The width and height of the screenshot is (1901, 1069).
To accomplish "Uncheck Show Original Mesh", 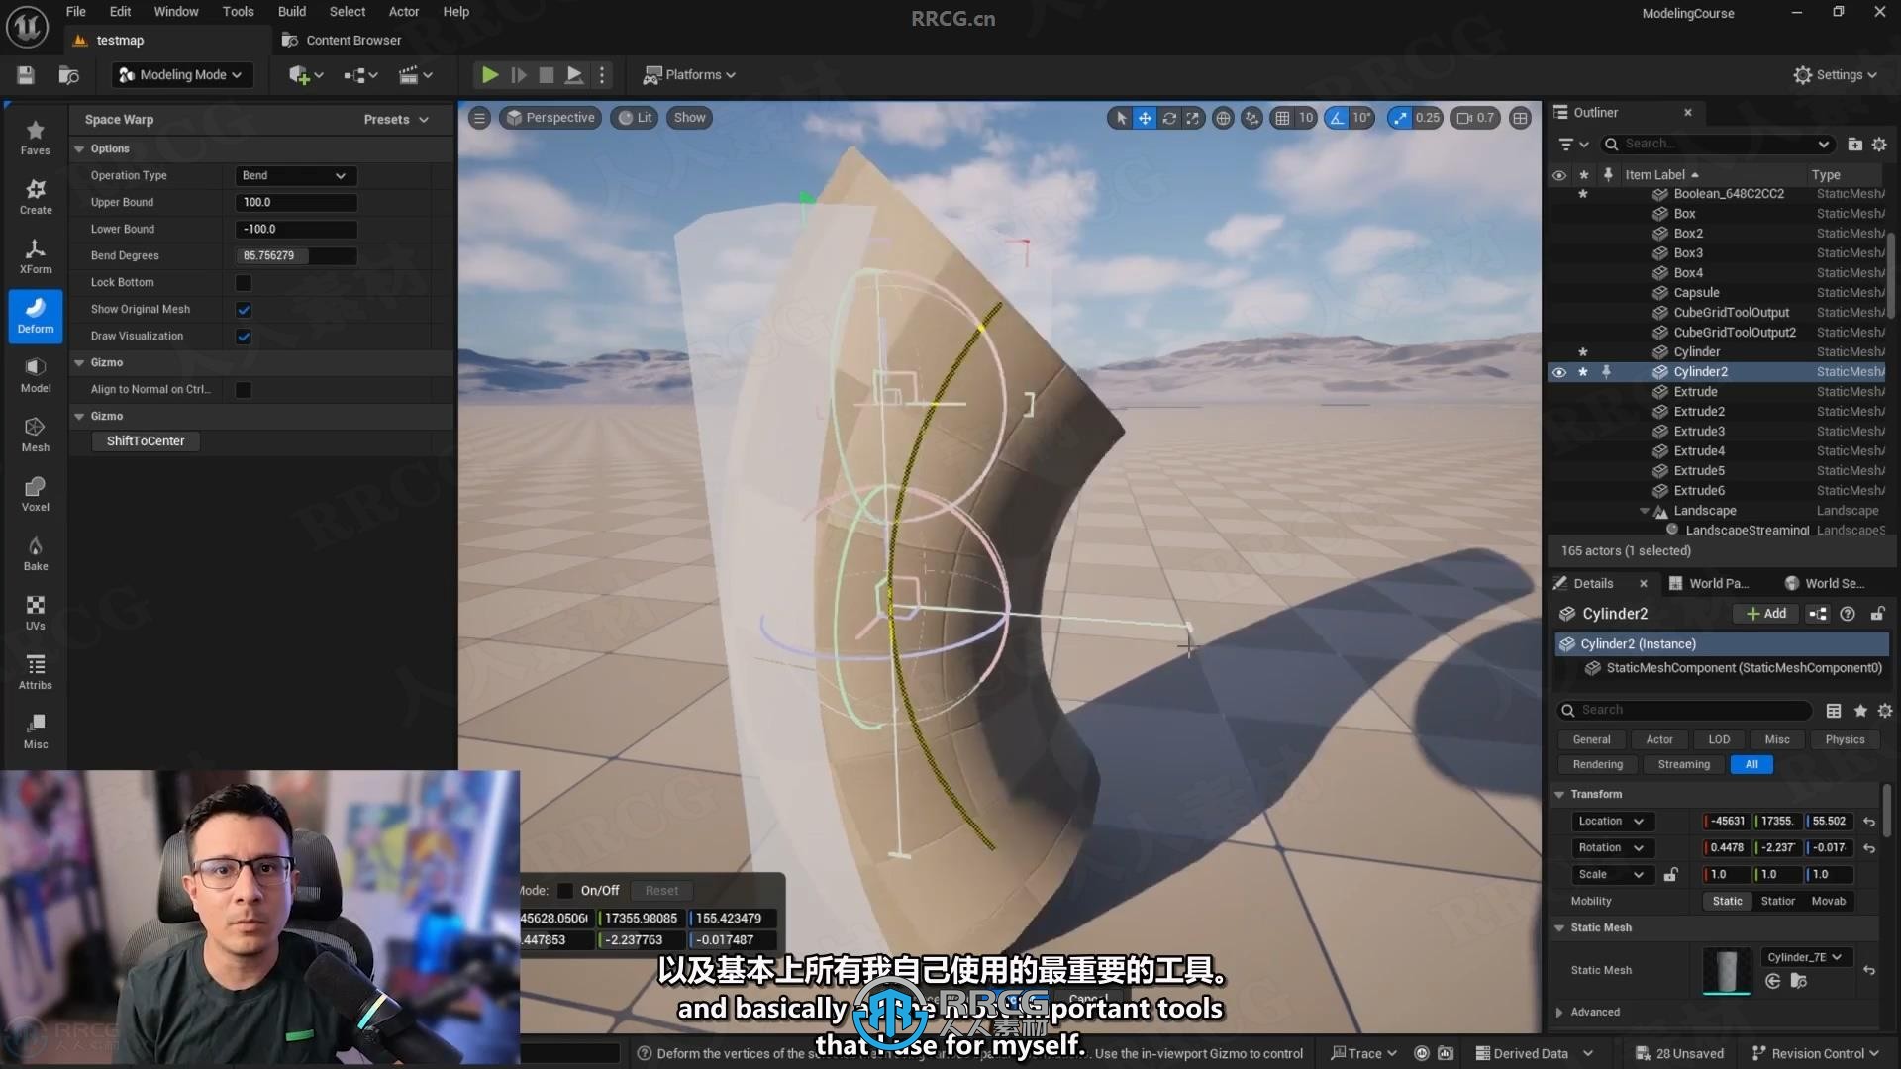I will click(244, 310).
